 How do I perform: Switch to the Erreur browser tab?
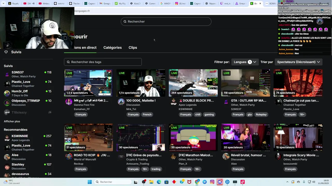[x=241, y=4]
